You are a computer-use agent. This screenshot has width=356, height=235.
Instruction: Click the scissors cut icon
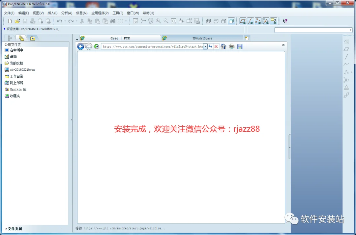point(82,21)
